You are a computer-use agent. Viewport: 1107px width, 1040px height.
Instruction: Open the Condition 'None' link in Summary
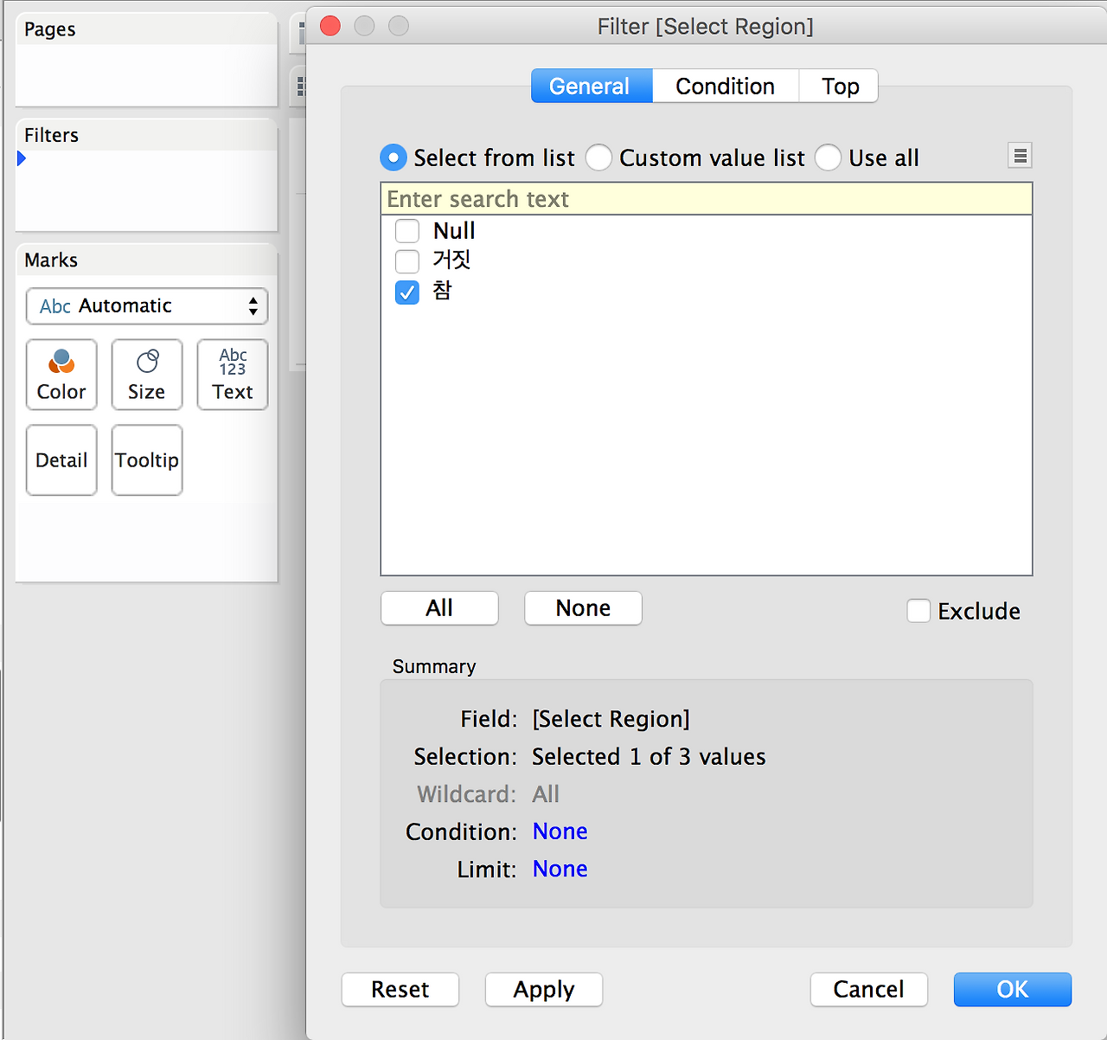560,831
